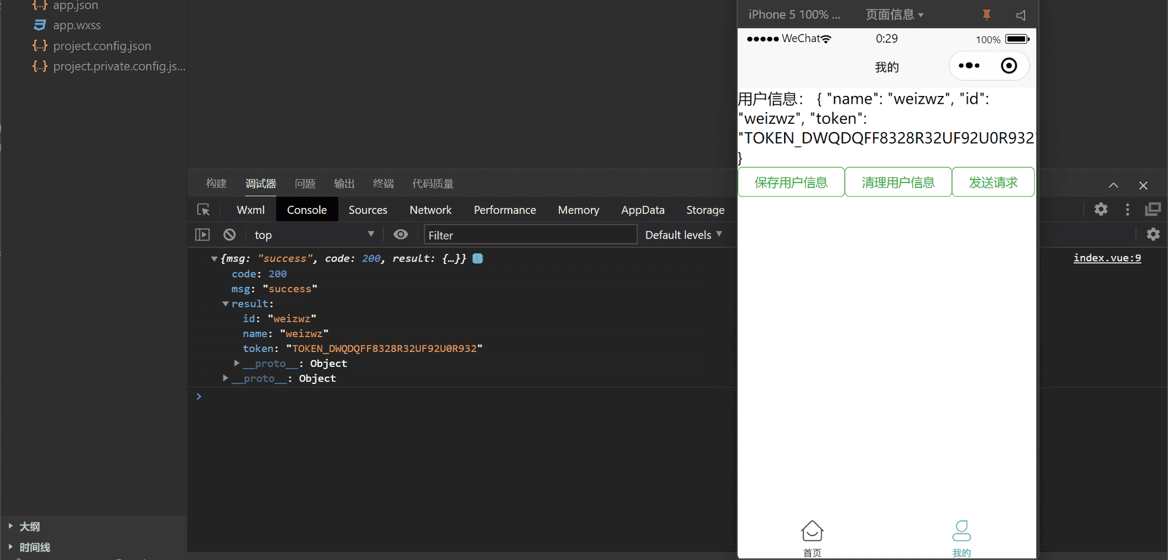Open the Default levels dropdown

coord(683,235)
